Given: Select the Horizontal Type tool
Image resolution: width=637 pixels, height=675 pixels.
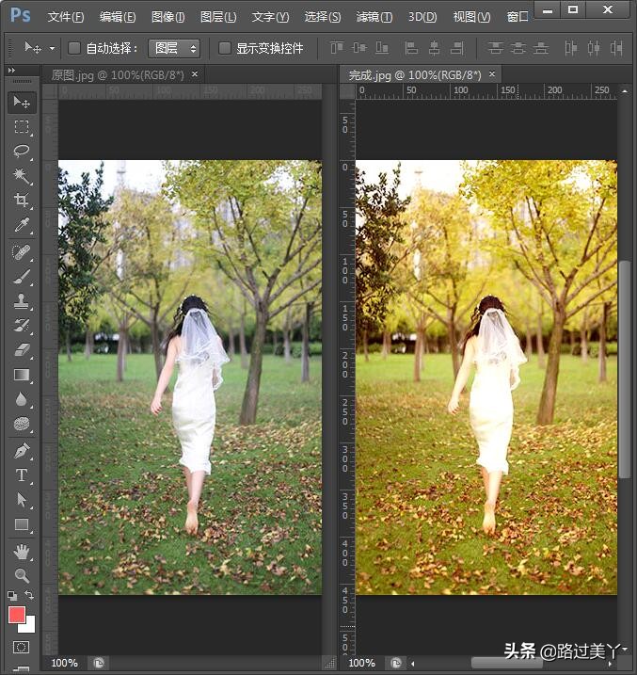Looking at the screenshot, I should pyautogui.click(x=21, y=475).
